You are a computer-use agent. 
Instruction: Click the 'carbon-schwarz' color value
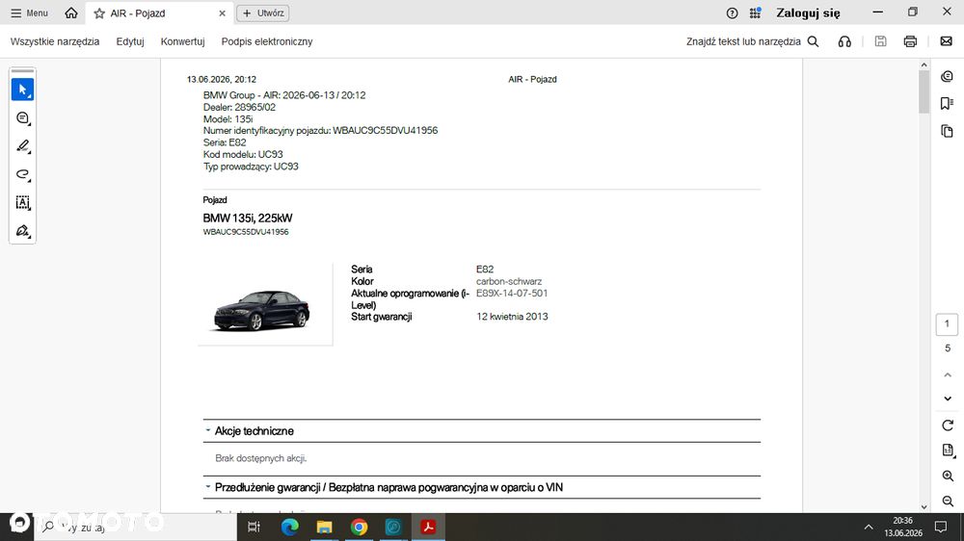tap(509, 281)
